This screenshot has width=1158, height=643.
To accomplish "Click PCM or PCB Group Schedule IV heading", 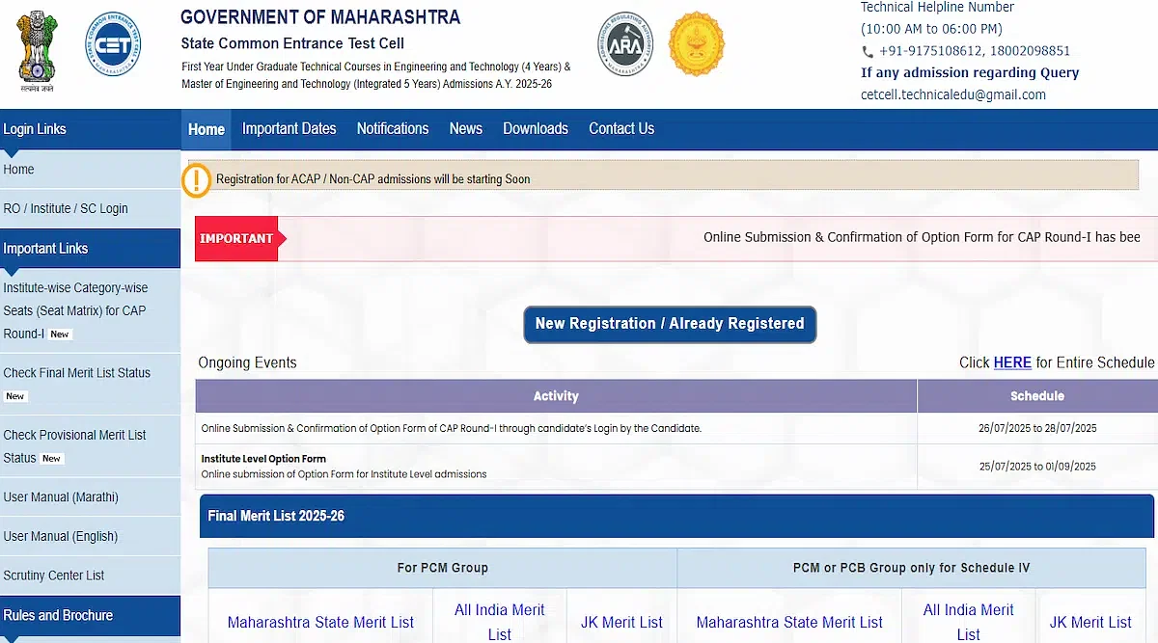I will [x=912, y=568].
